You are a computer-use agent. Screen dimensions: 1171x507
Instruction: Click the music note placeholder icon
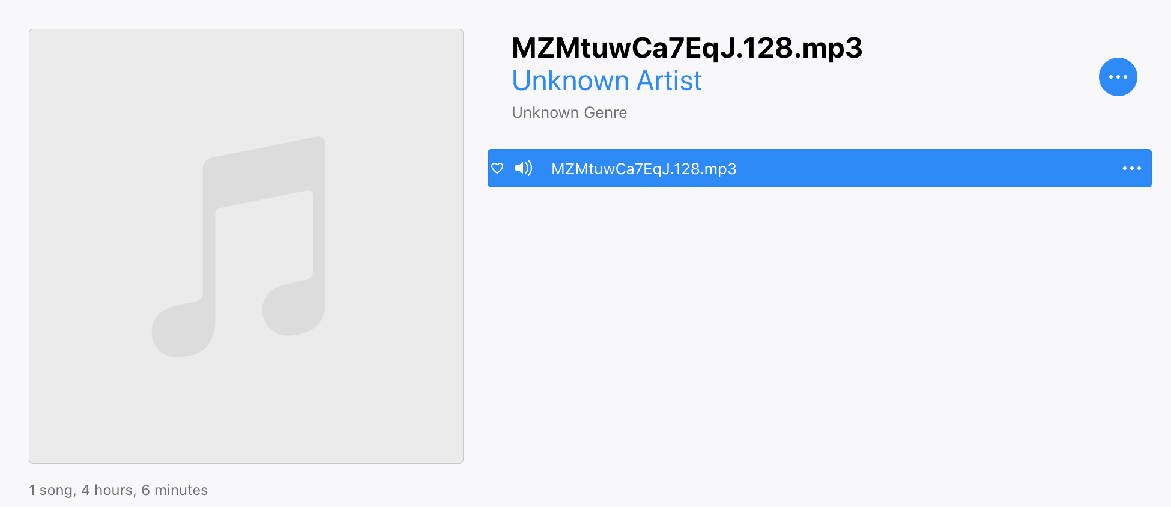point(239,246)
